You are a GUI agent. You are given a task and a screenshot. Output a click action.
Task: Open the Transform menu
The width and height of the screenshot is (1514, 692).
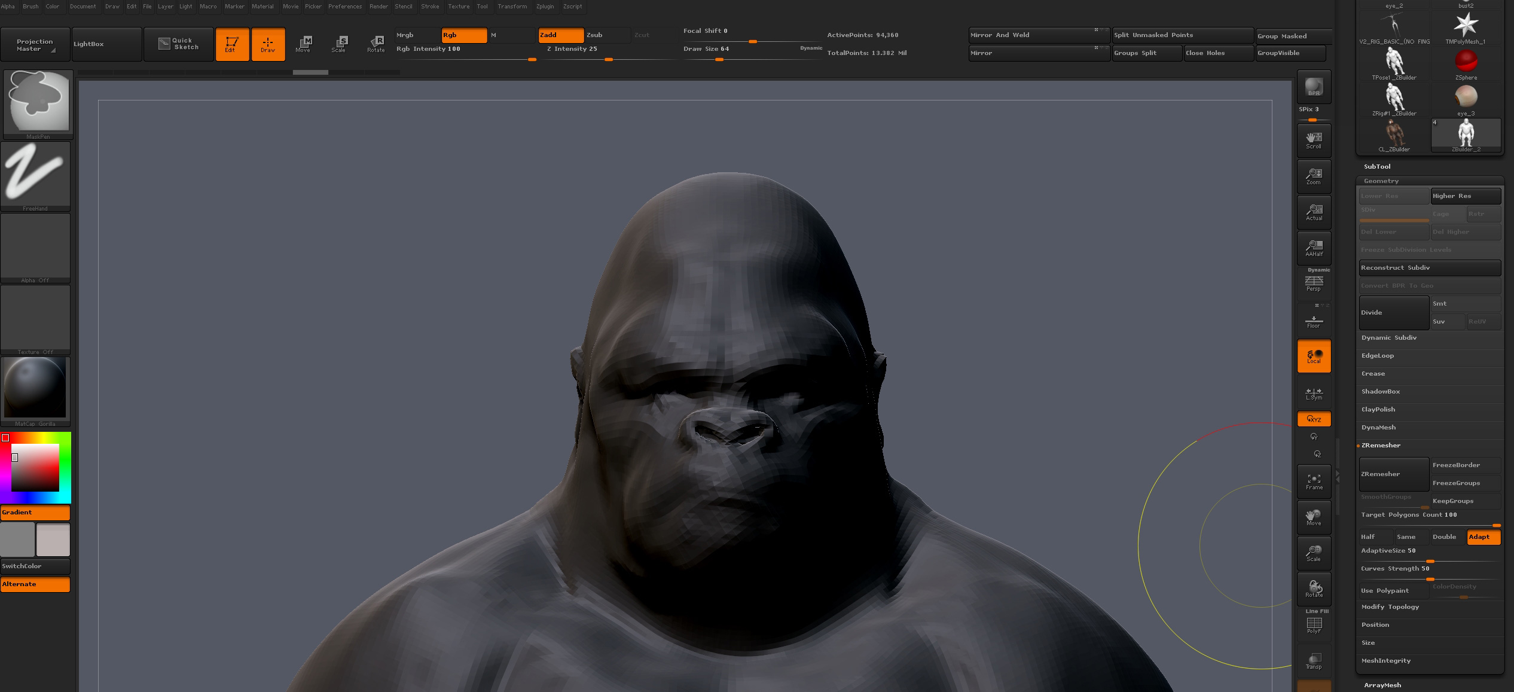tap(512, 7)
